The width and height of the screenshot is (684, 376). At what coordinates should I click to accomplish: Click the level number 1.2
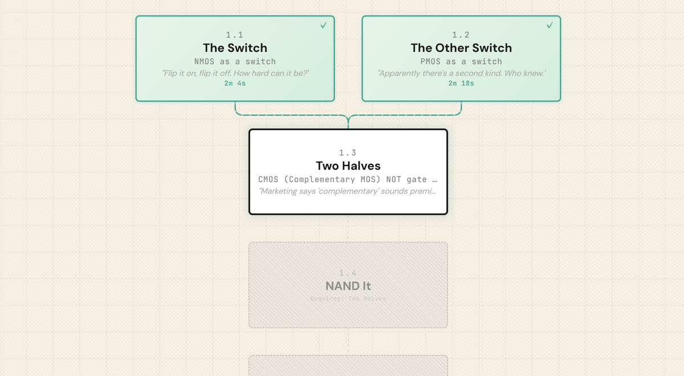[461, 35]
